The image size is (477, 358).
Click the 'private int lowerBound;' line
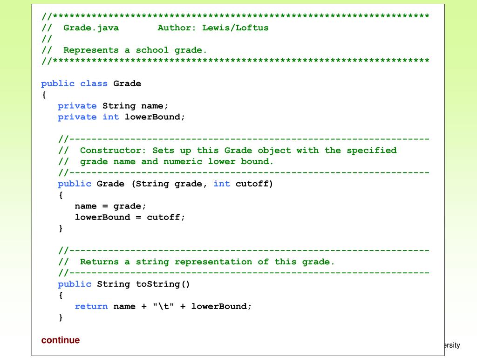[x=122, y=117]
